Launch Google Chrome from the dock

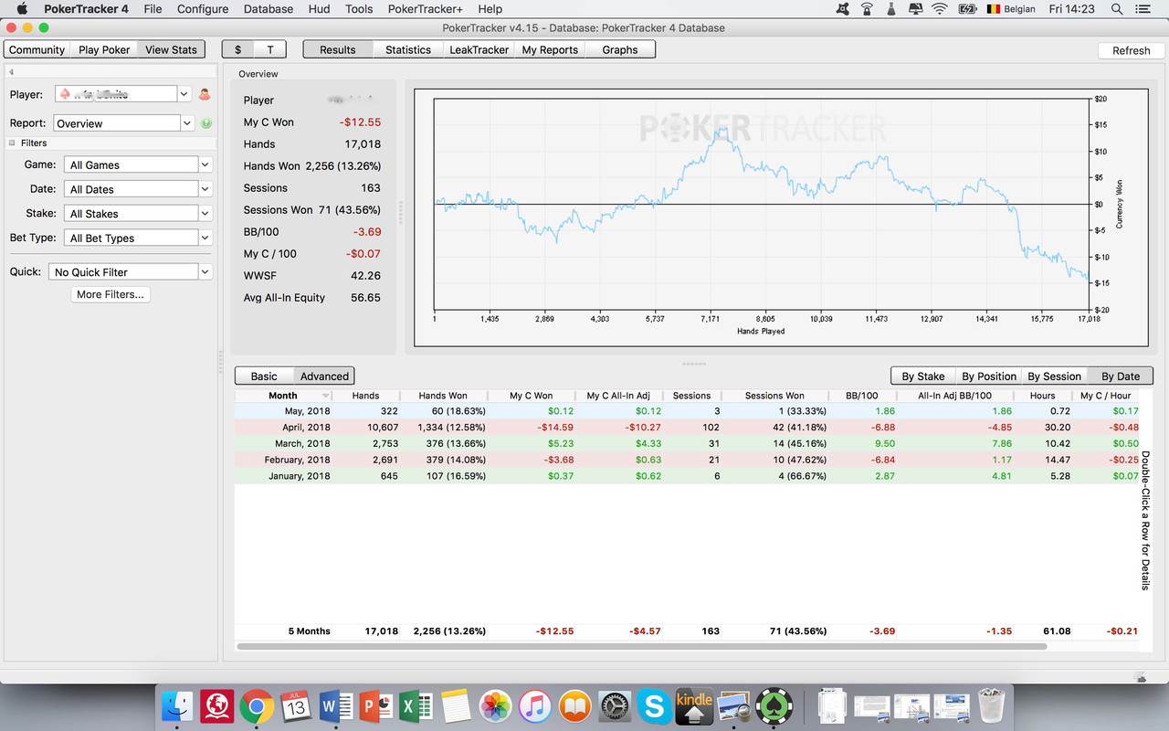(257, 706)
